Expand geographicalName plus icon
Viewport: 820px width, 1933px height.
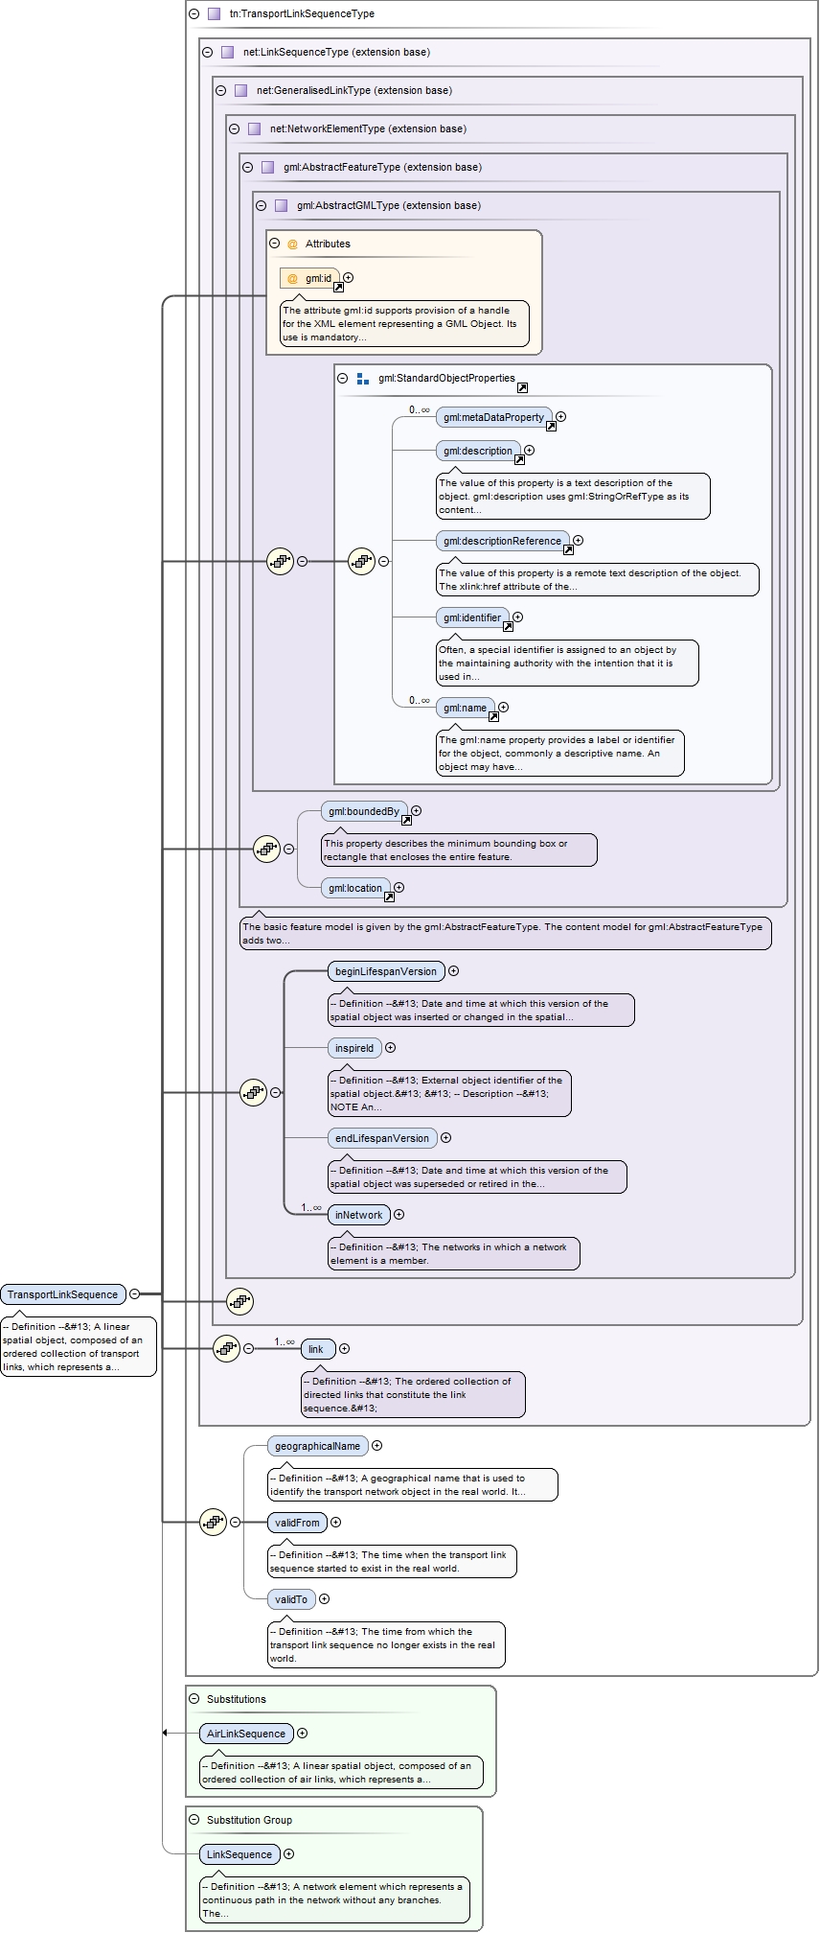[x=376, y=1446]
